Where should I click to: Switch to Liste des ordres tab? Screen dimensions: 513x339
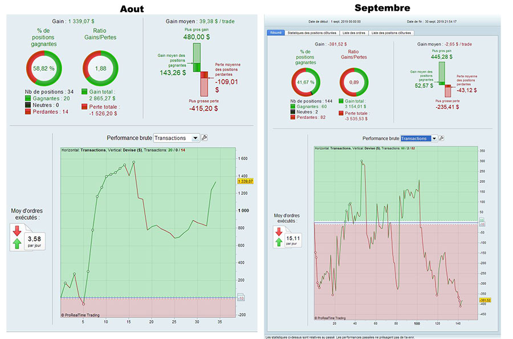click(x=353, y=32)
